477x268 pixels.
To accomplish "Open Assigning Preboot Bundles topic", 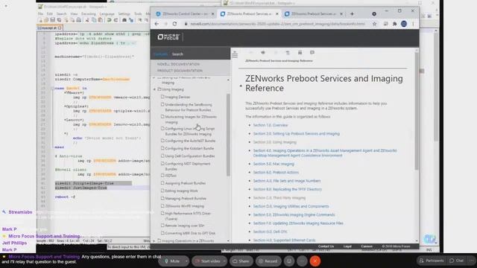I will point(186,183).
